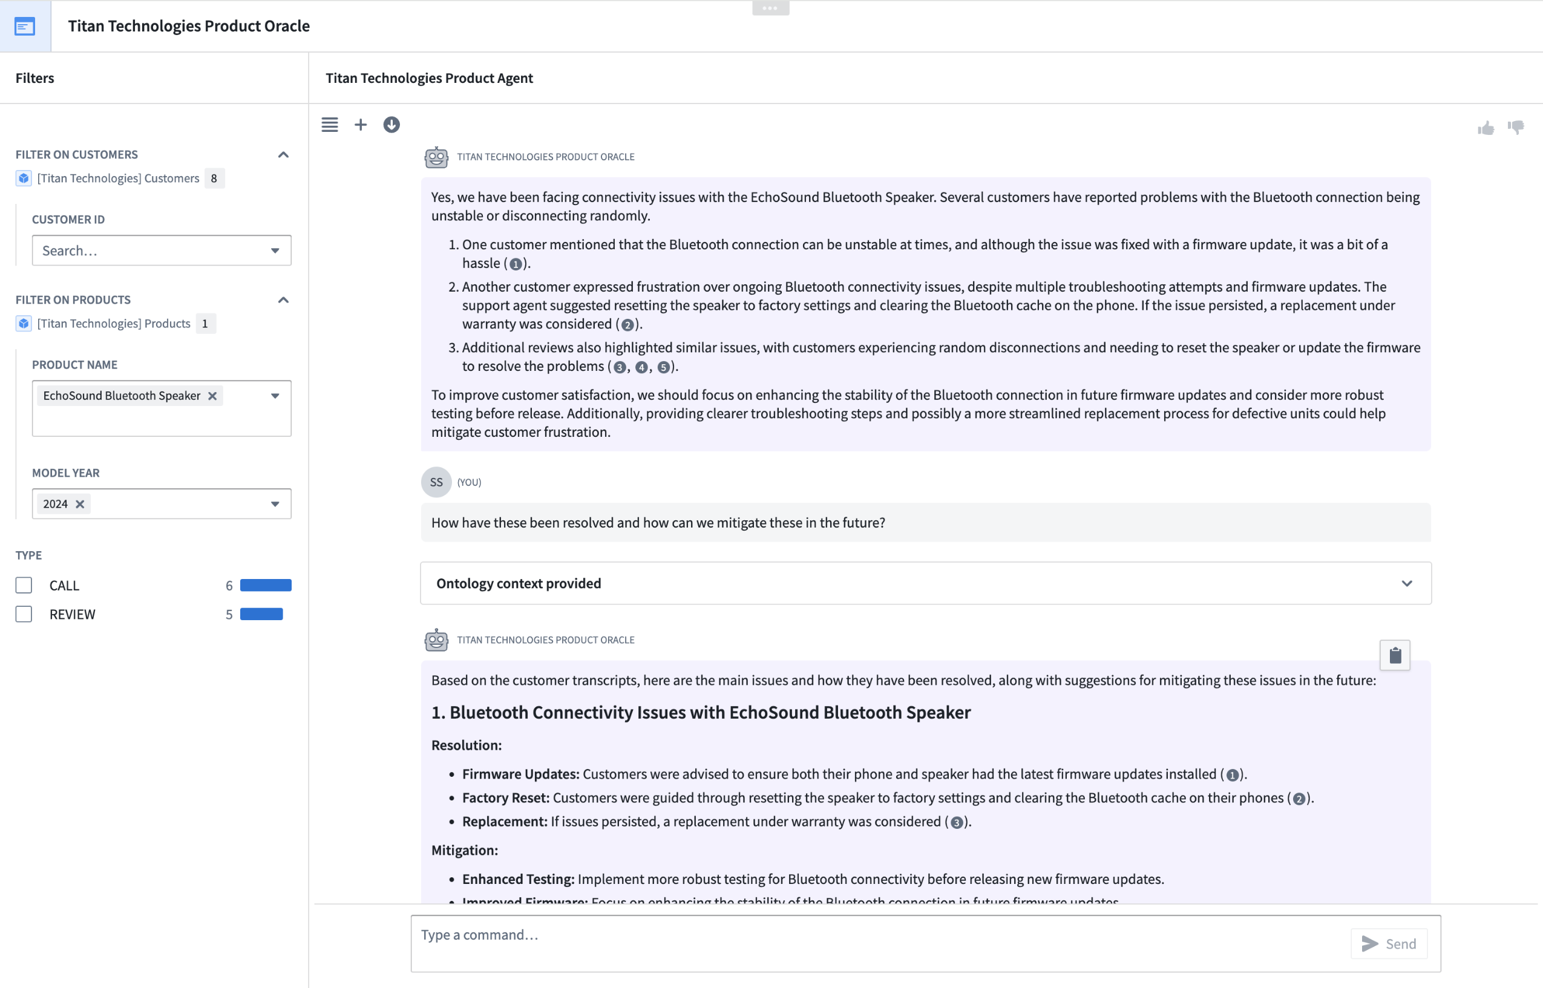Check the CALL type checkbox
Viewport: 1543px width, 988px height.
(x=24, y=585)
